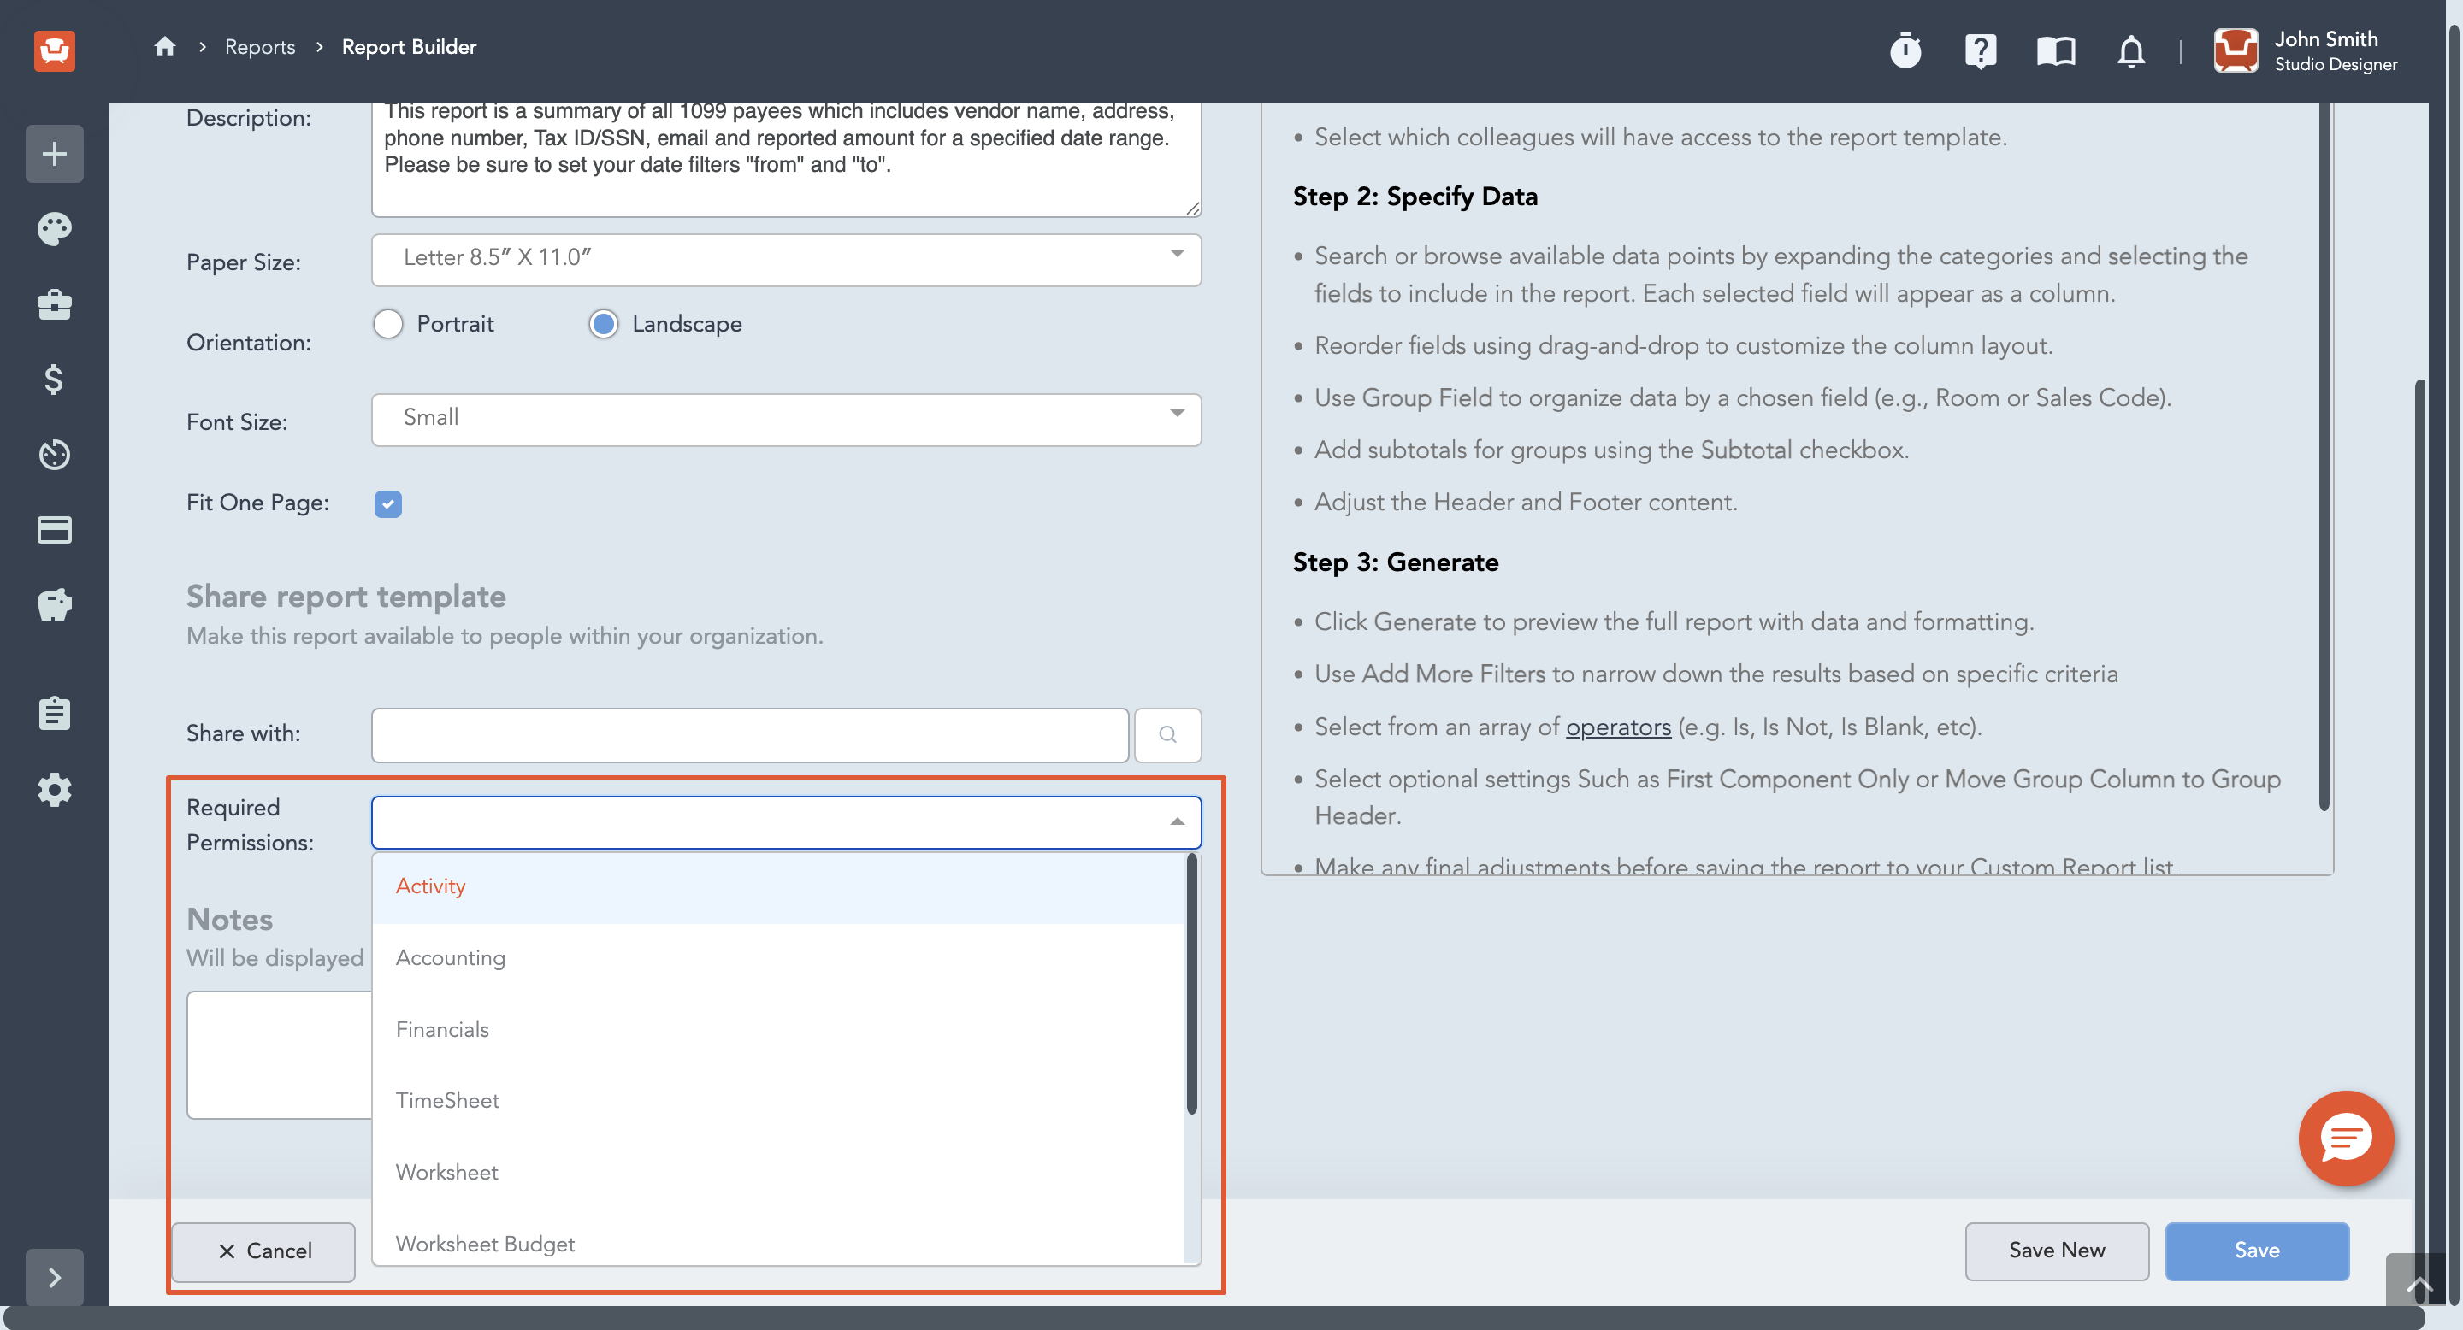Open notifications bell icon

(2130, 50)
